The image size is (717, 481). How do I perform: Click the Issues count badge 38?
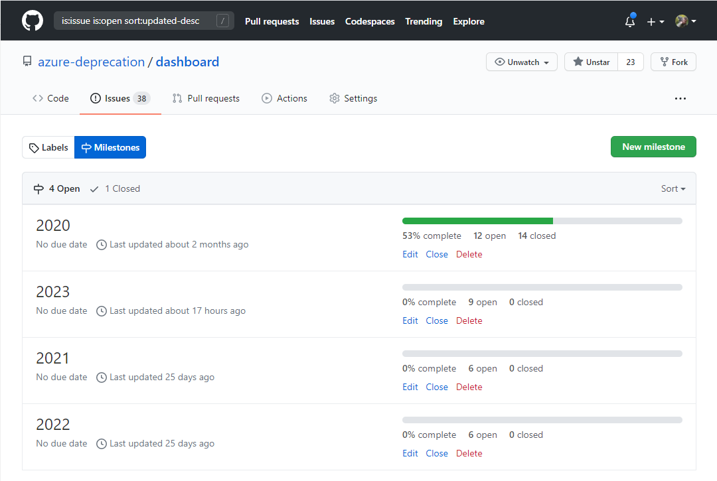point(142,98)
